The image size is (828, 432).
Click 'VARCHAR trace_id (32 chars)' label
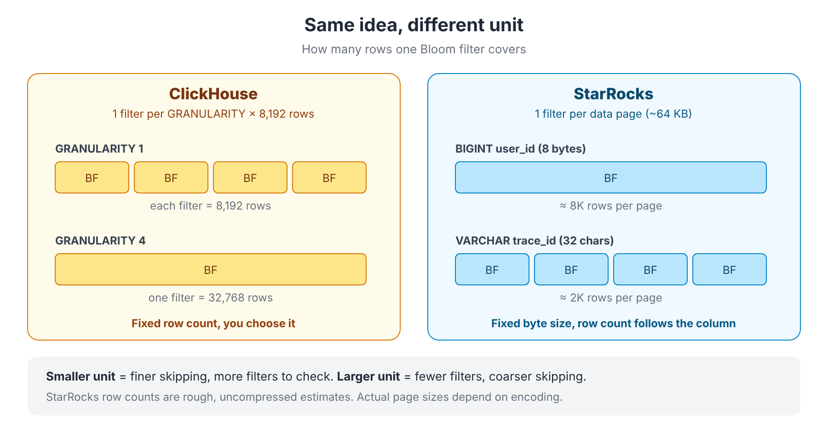point(535,241)
